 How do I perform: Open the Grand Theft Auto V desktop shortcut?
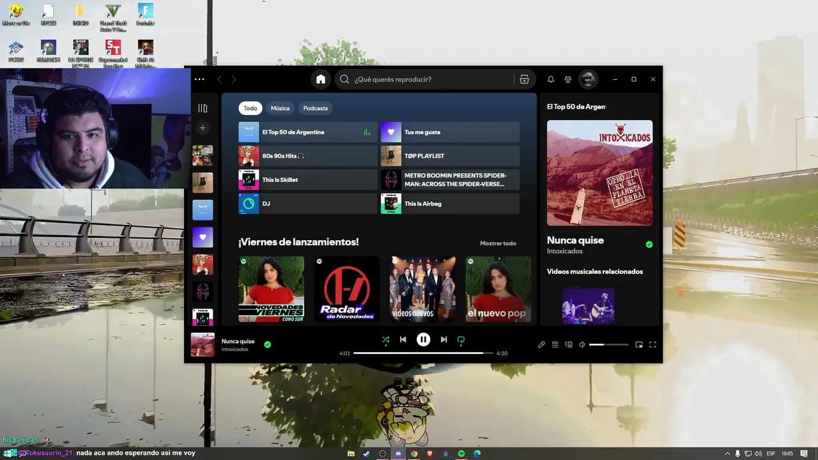tap(113, 18)
